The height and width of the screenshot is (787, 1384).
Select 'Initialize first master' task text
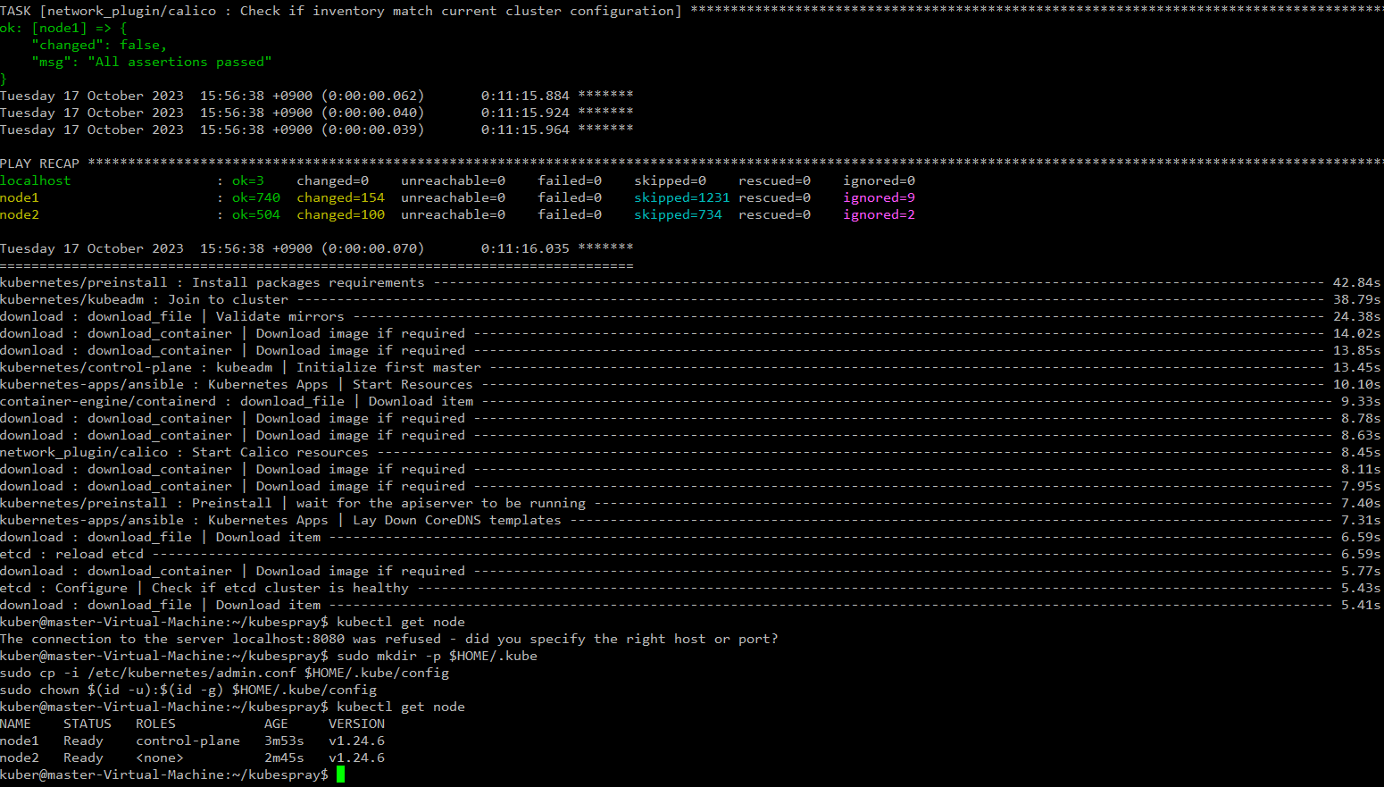[x=389, y=367]
